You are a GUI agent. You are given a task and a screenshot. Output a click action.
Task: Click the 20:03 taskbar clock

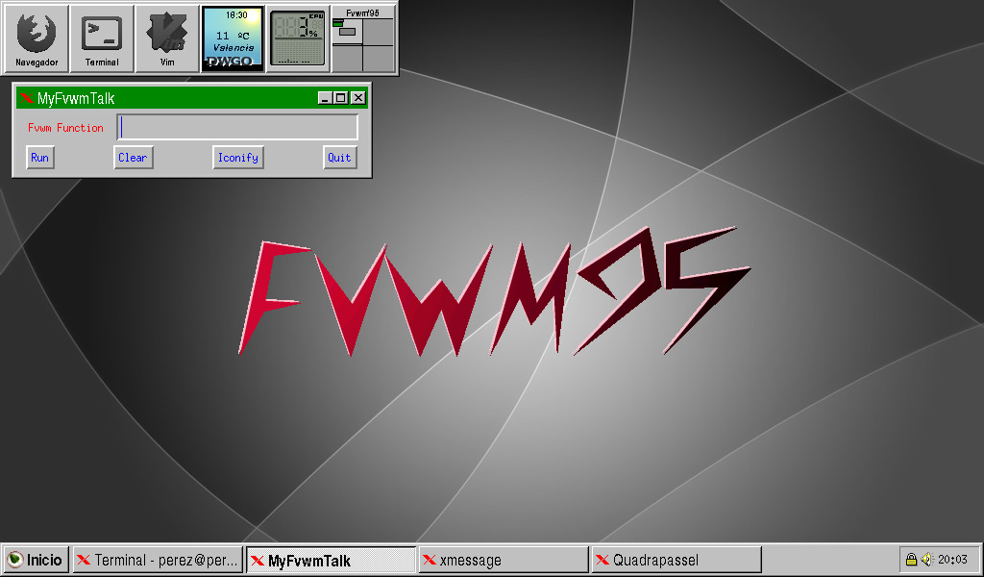952,560
